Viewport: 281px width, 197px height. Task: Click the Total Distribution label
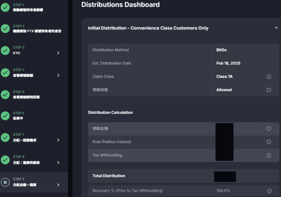click(x=109, y=176)
